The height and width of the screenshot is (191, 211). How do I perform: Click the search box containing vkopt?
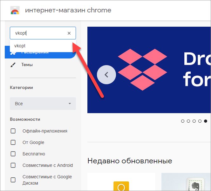[x=43, y=33]
